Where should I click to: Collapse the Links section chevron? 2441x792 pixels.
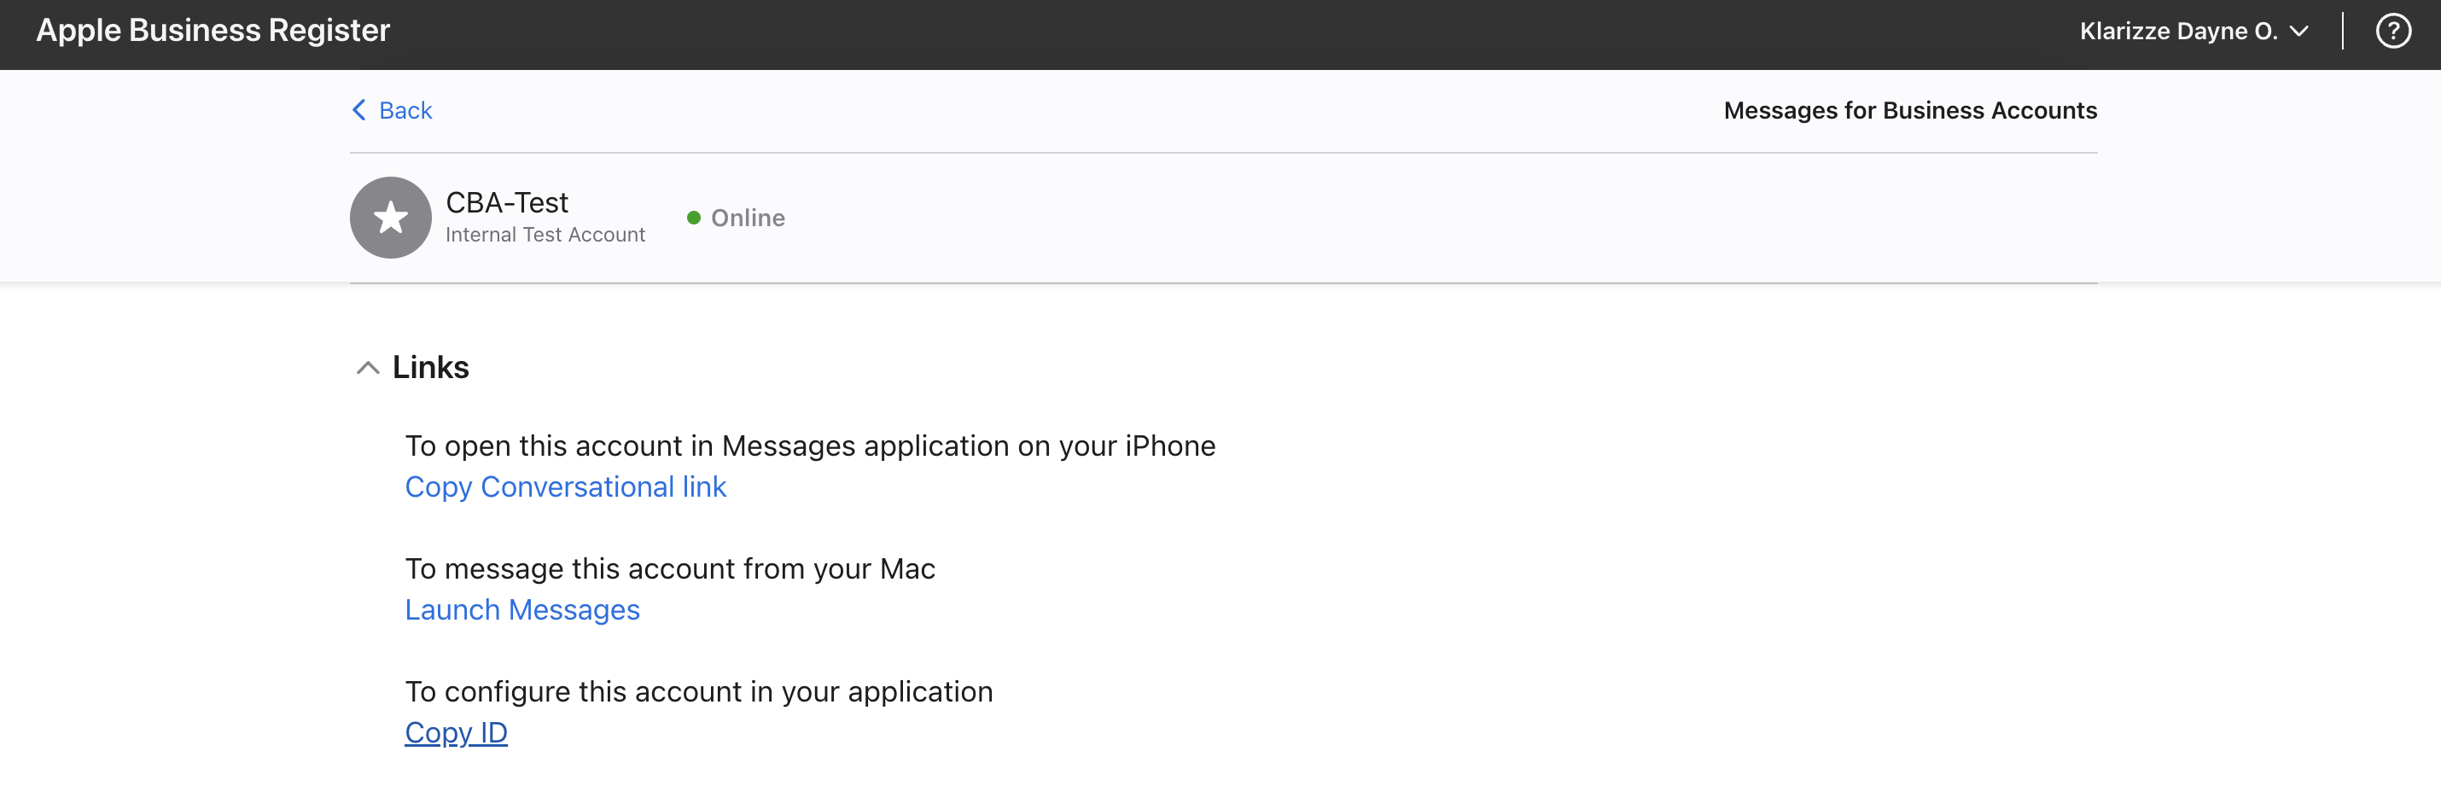point(368,368)
